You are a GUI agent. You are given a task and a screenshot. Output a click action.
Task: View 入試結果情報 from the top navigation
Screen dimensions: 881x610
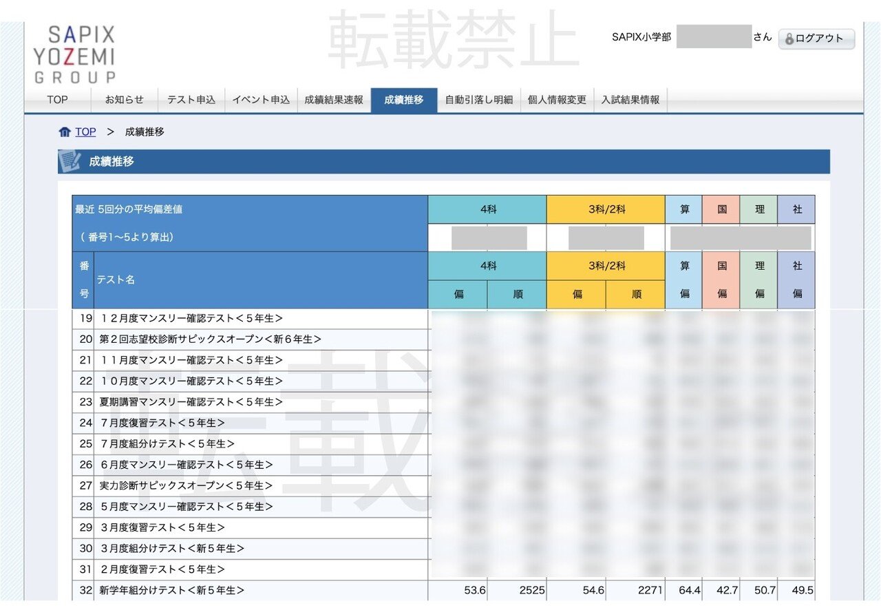pyautogui.click(x=630, y=99)
